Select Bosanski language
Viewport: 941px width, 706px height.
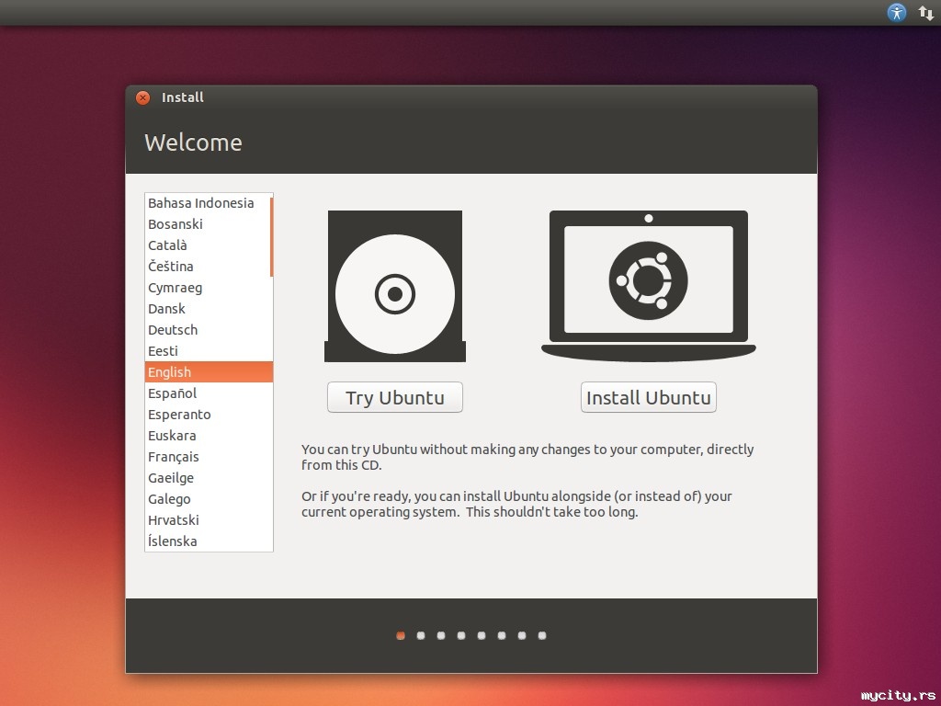(208, 224)
